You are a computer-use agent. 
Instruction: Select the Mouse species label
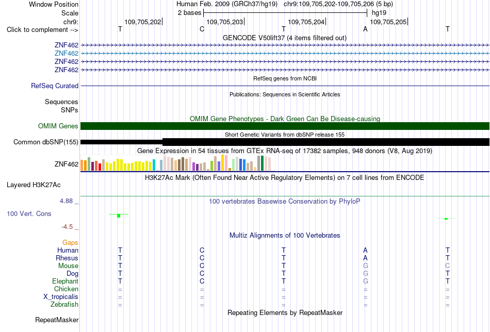point(68,266)
